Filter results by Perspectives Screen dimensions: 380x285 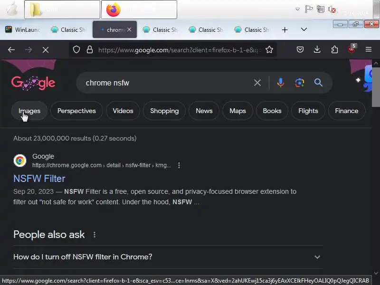(76, 111)
